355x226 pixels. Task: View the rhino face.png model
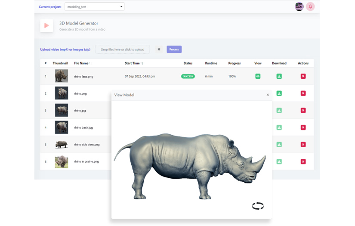tap(258, 76)
